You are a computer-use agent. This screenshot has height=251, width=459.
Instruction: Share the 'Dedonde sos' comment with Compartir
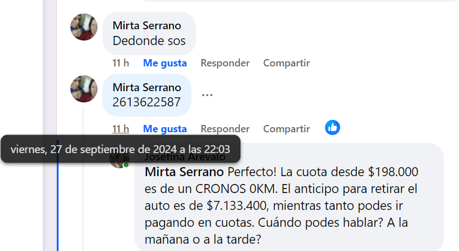click(286, 63)
